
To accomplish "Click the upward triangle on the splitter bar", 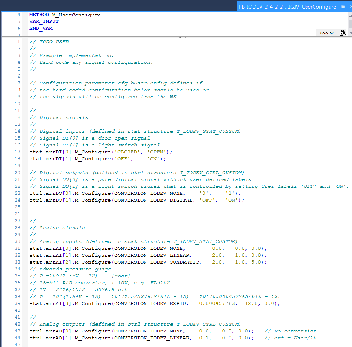I will pos(180,37).
